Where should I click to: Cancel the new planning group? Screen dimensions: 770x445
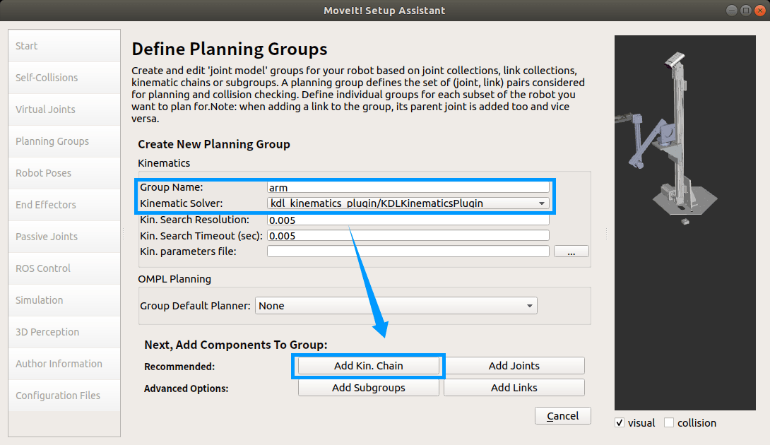[x=563, y=415]
